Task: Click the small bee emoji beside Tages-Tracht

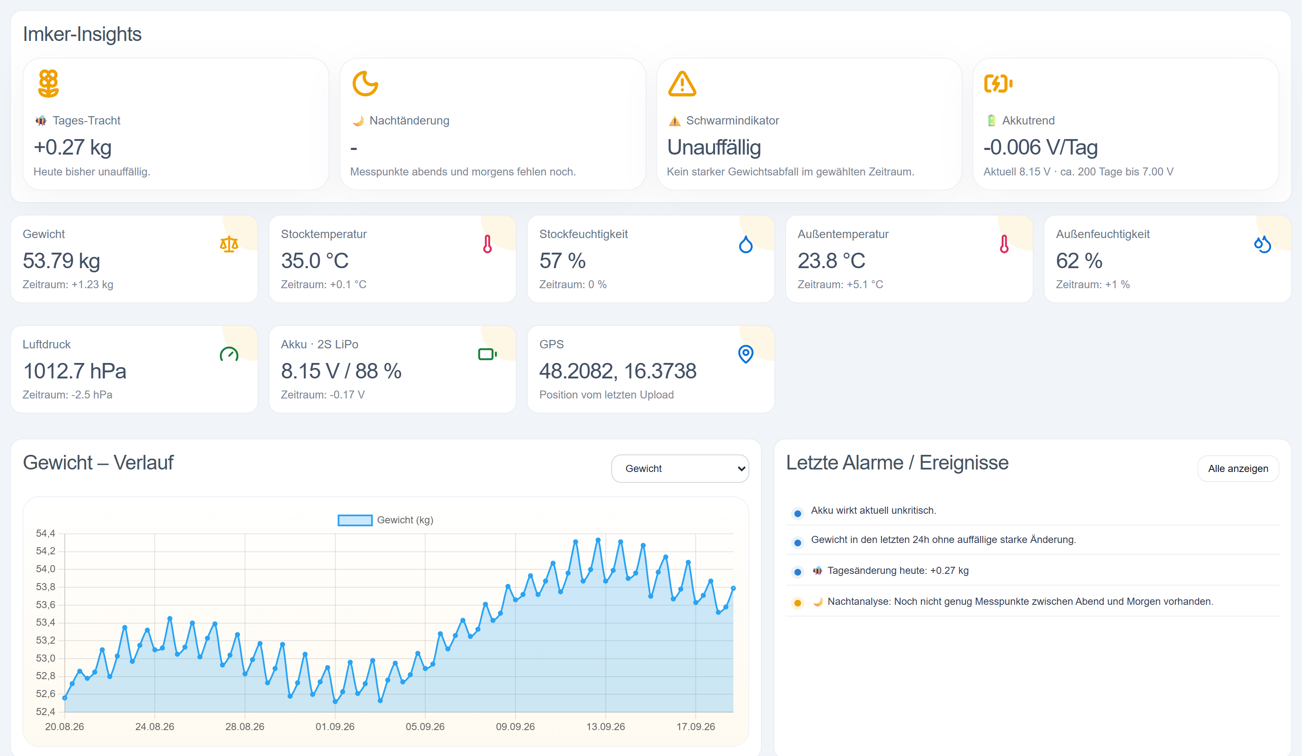Action: (41, 121)
